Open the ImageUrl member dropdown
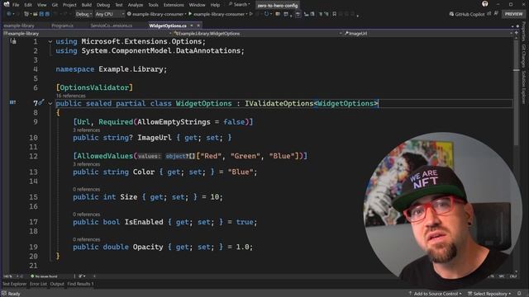Screen dimensions: 529x297 428,33
